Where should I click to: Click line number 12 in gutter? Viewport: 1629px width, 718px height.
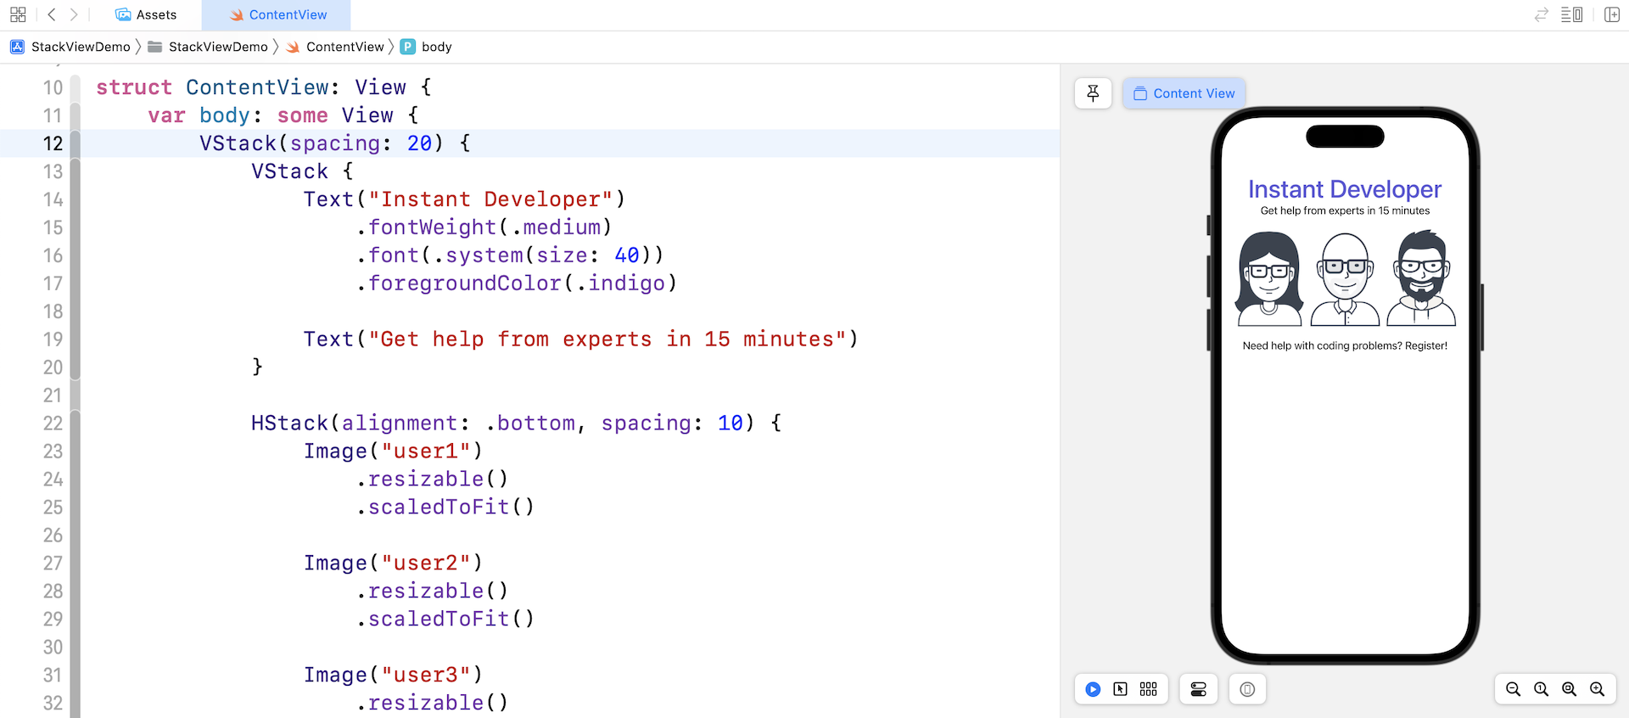tap(53, 143)
